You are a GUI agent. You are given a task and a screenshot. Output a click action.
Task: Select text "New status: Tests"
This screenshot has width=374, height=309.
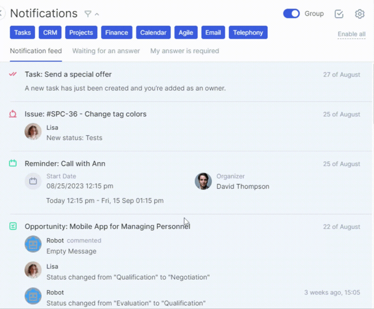(x=74, y=138)
